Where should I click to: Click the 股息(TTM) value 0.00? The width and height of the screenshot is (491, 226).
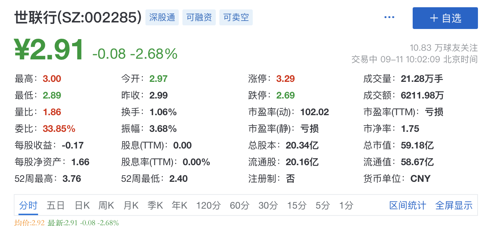pyautogui.click(x=182, y=145)
